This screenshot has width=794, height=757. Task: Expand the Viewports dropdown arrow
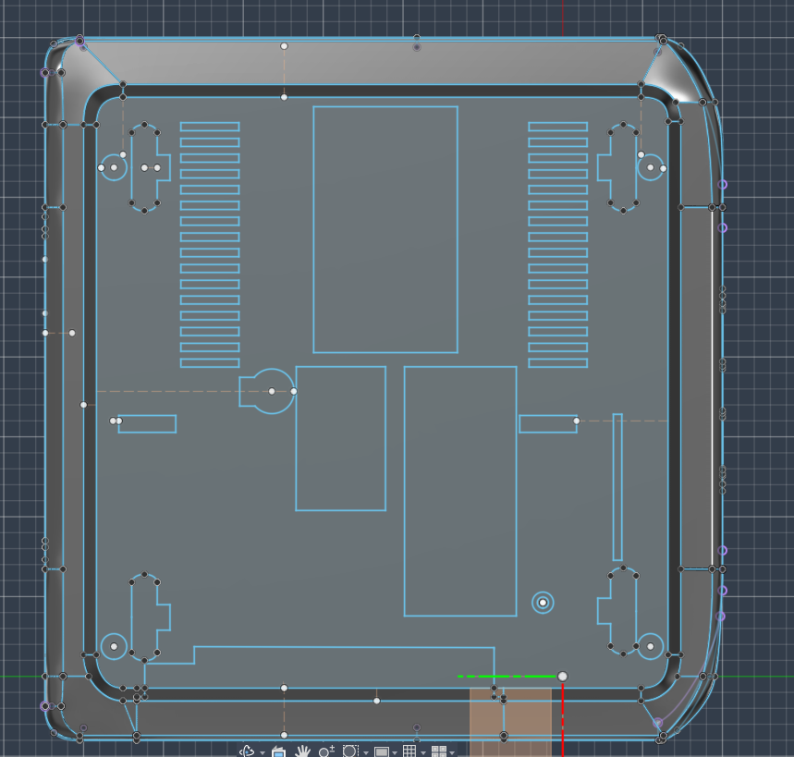452,753
